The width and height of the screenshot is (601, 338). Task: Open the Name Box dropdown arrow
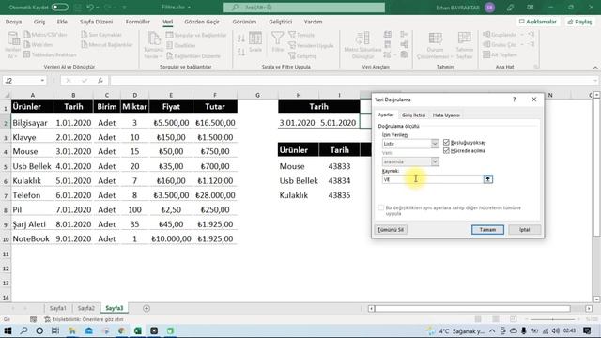pyautogui.click(x=42, y=81)
